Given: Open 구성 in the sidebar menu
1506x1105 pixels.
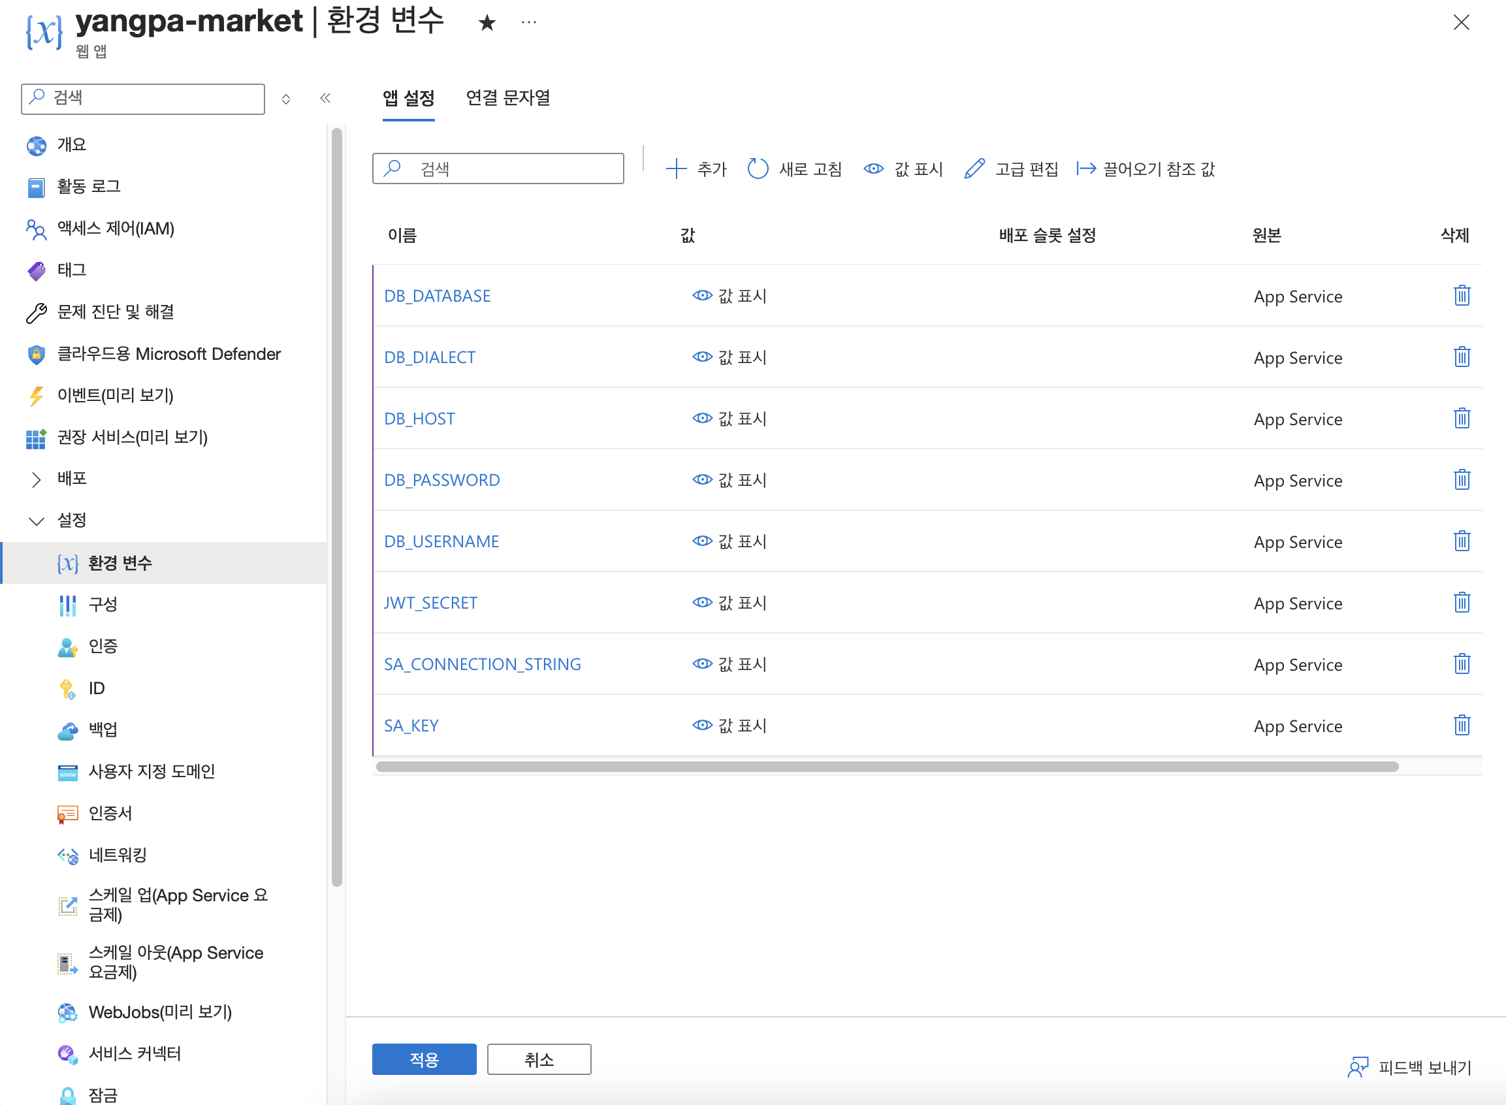Looking at the screenshot, I should [103, 605].
